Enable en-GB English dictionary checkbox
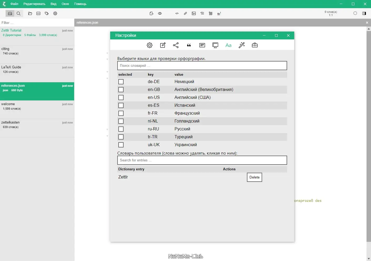This screenshot has height=261, width=371. click(x=121, y=90)
